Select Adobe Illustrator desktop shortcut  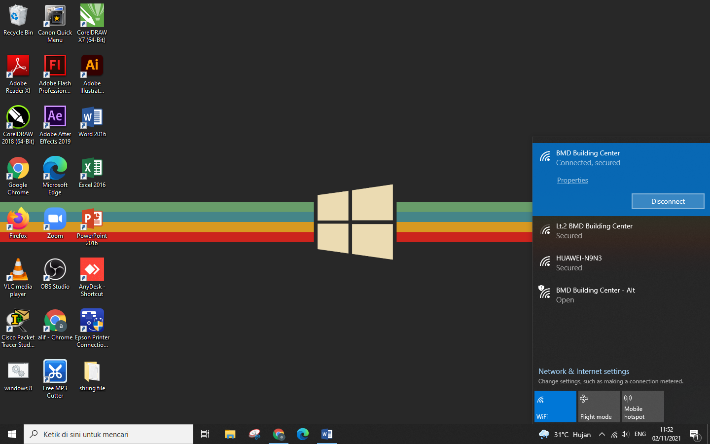click(92, 74)
